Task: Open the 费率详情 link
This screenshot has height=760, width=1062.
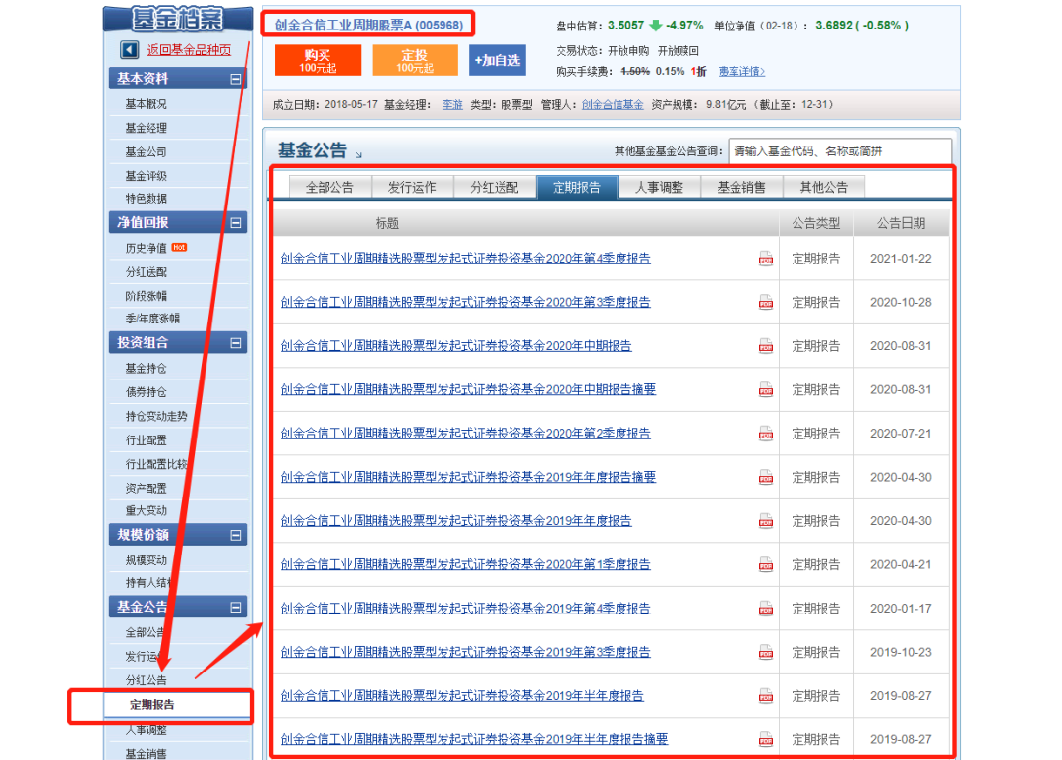Action: point(741,71)
